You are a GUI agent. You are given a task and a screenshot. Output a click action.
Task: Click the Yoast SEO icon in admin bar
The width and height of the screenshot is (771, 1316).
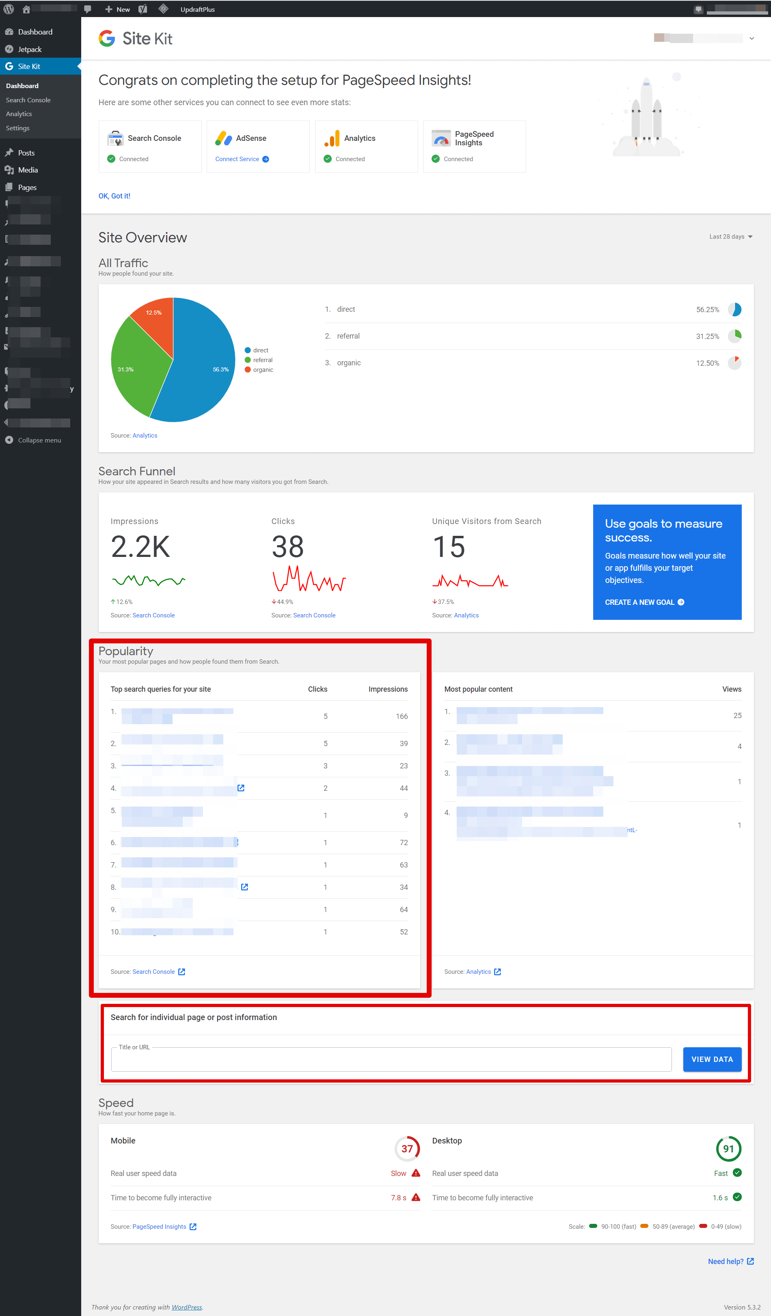(x=143, y=9)
